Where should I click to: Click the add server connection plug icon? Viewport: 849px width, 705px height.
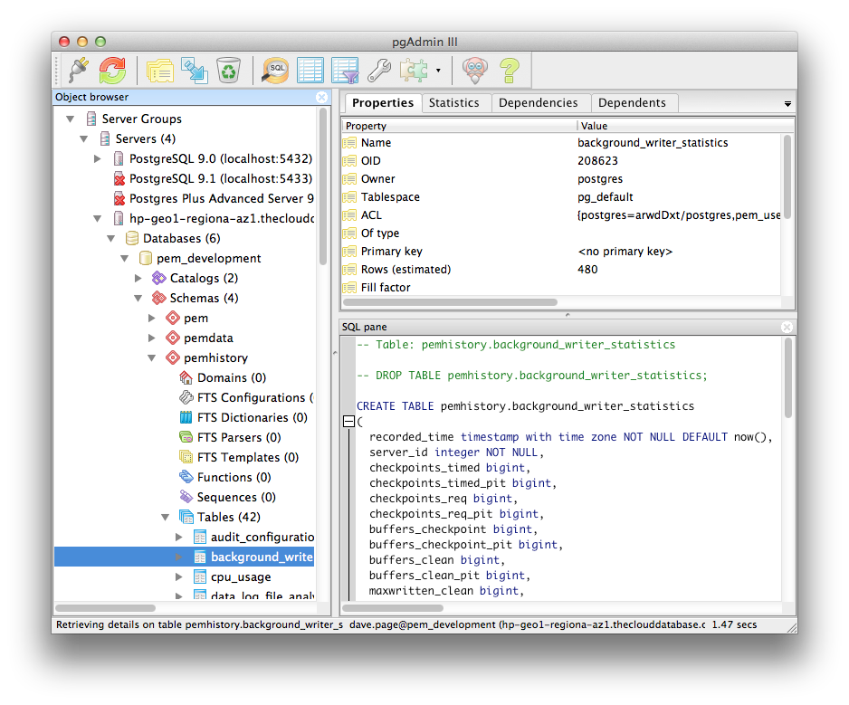point(80,70)
